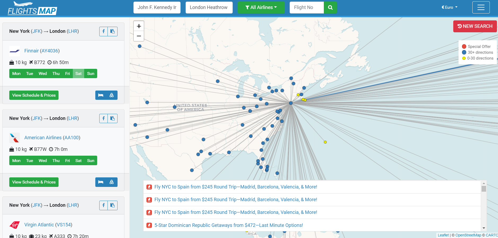Focus the Flight No input field
The image size is (498, 238).
click(307, 7)
